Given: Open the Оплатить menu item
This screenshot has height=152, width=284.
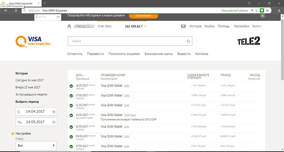Looking at the screenshot, I should tap(75, 54).
